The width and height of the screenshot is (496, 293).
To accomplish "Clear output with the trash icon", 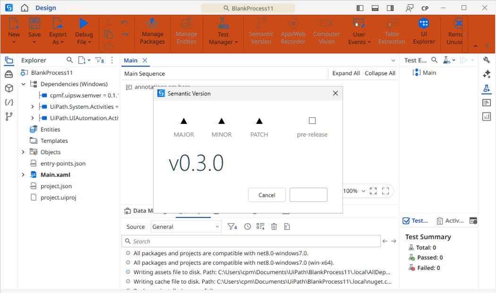I will (274, 226).
